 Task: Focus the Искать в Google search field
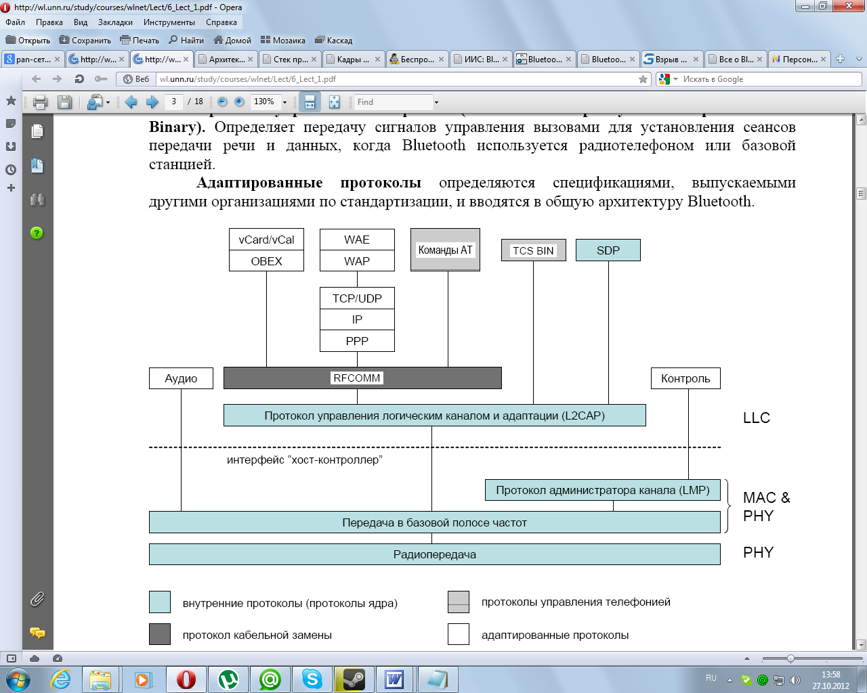pyautogui.click(x=770, y=79)
